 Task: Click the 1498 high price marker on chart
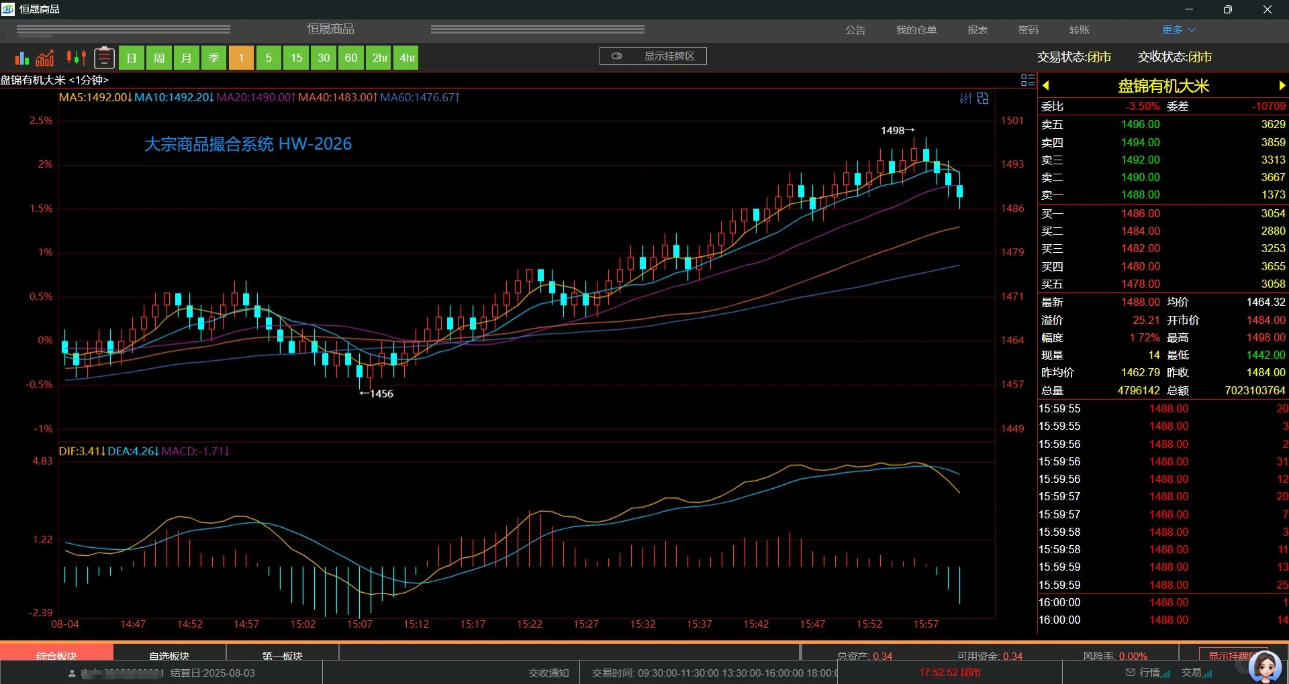pos(898,130)
